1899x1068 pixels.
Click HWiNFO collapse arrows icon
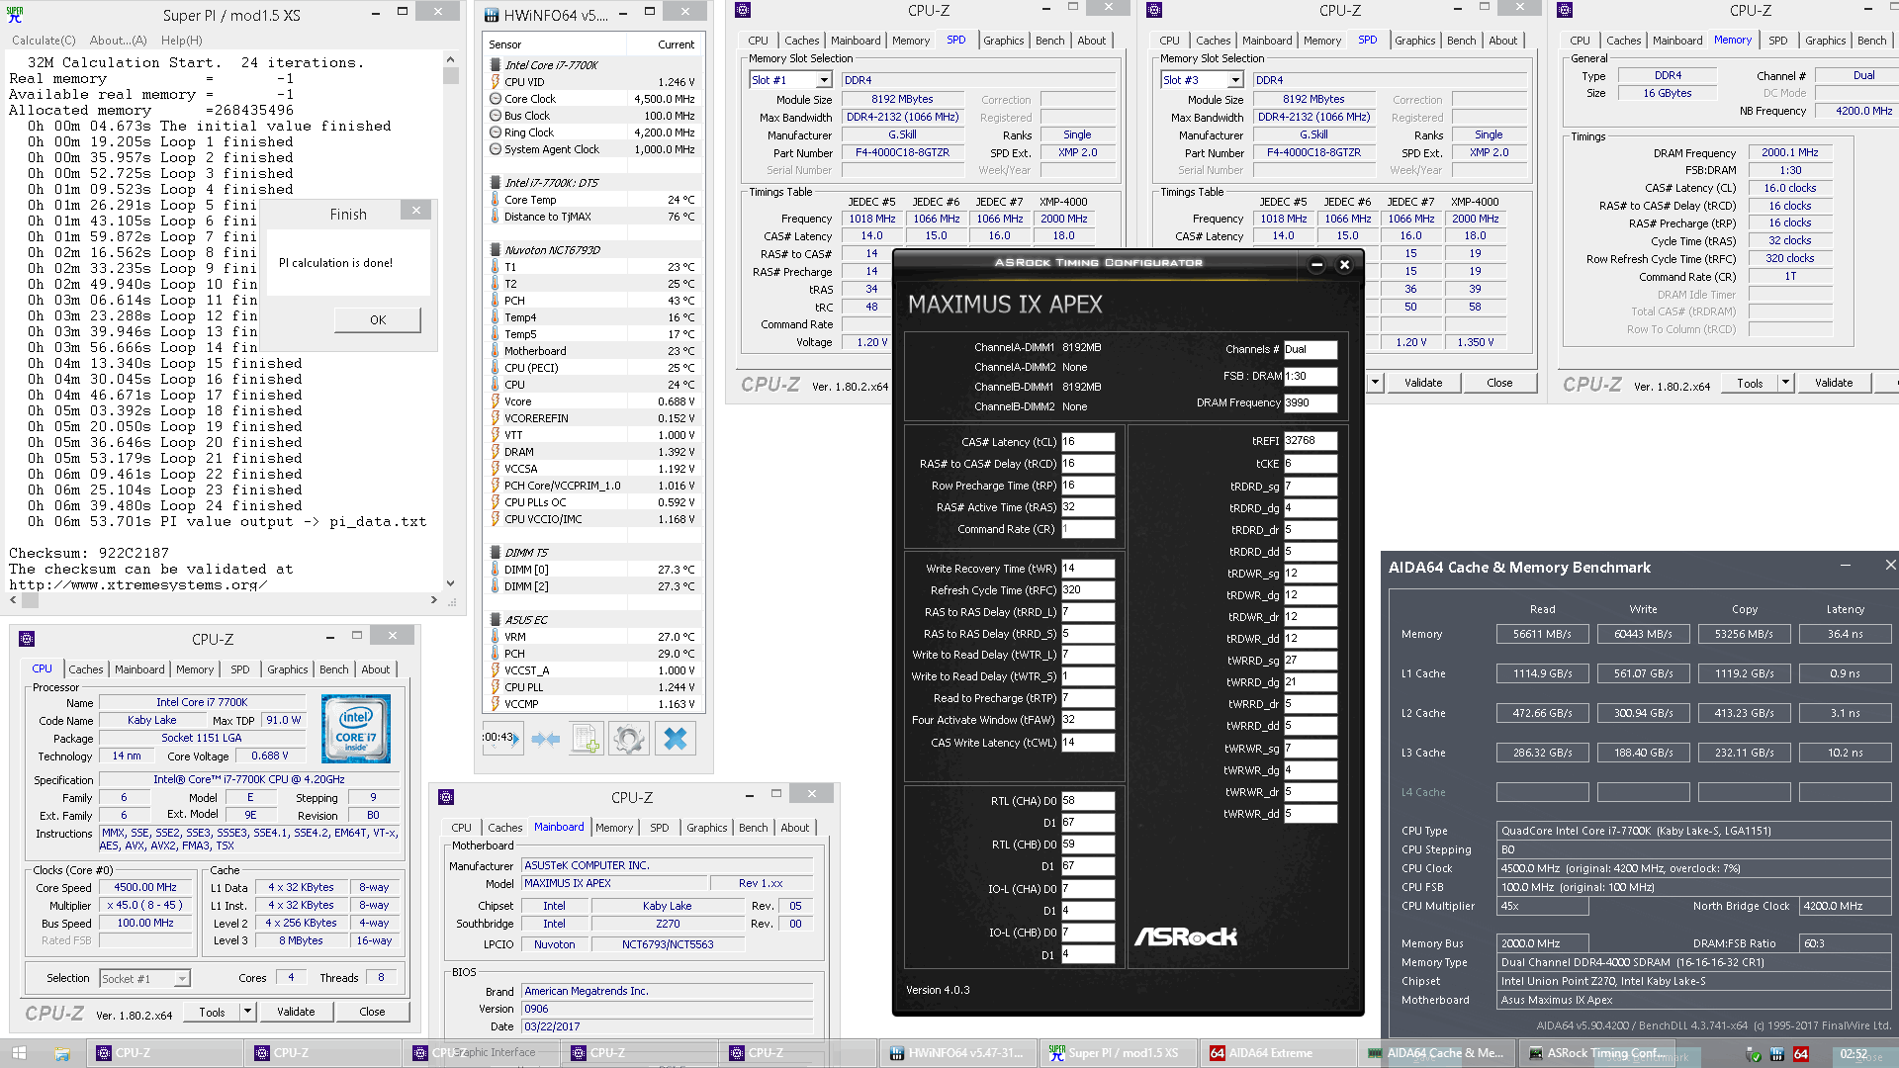pyautogui.click(x=545, y=739)
